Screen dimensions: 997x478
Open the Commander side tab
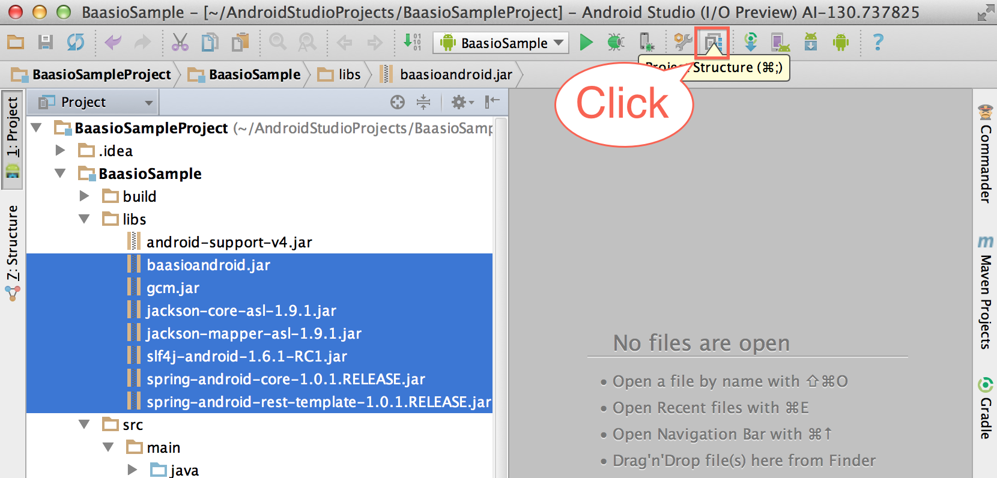pyautogui.click(x=985, y=153)
